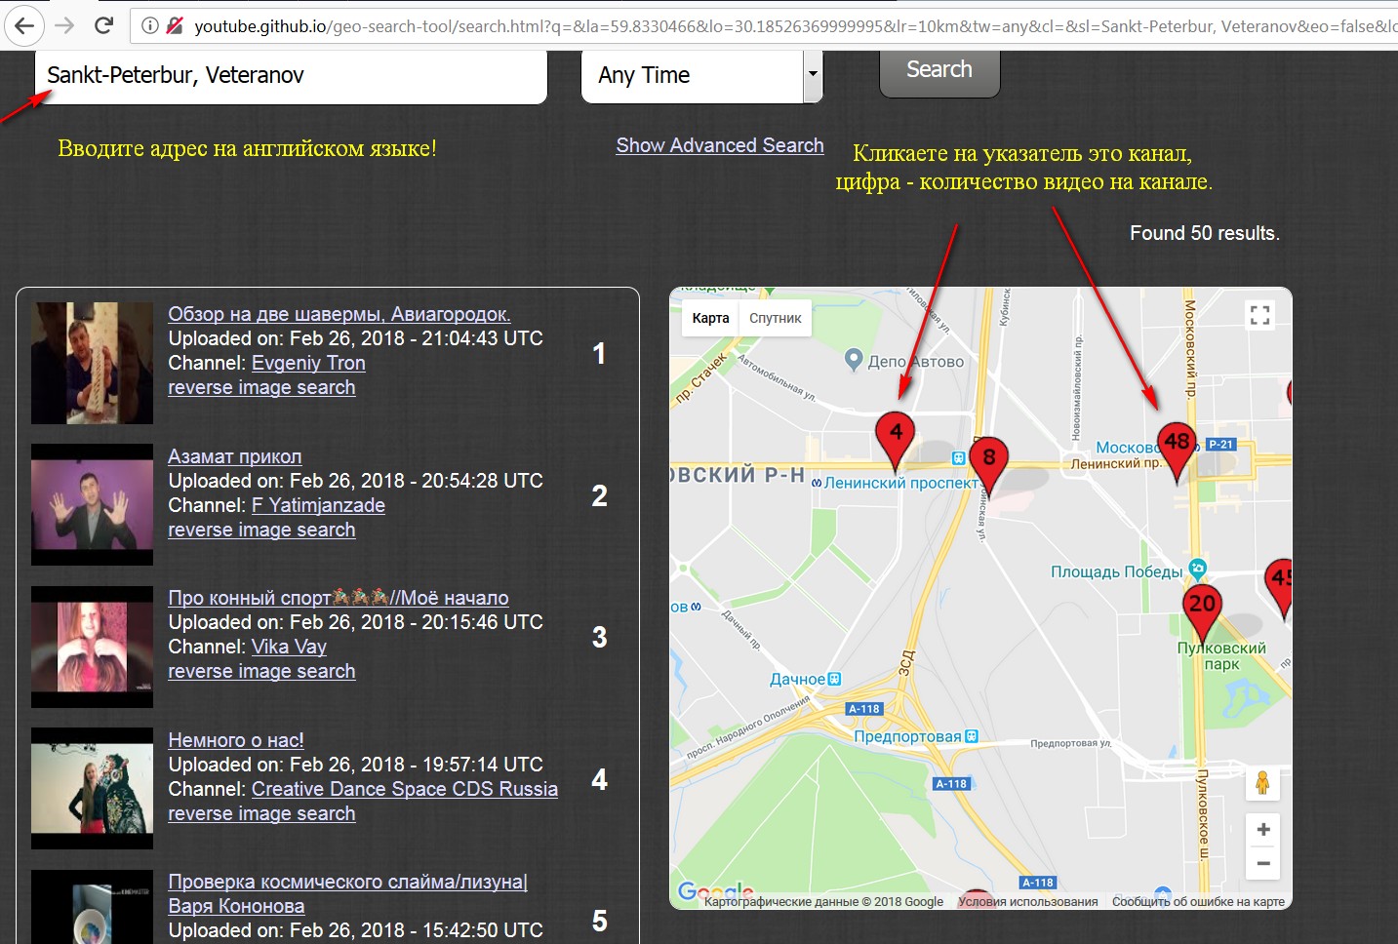The height and width of the screenshot is (944, 1398).
Task: Open the 'Про конный спорт' video link
Action: tap(339, 598)
